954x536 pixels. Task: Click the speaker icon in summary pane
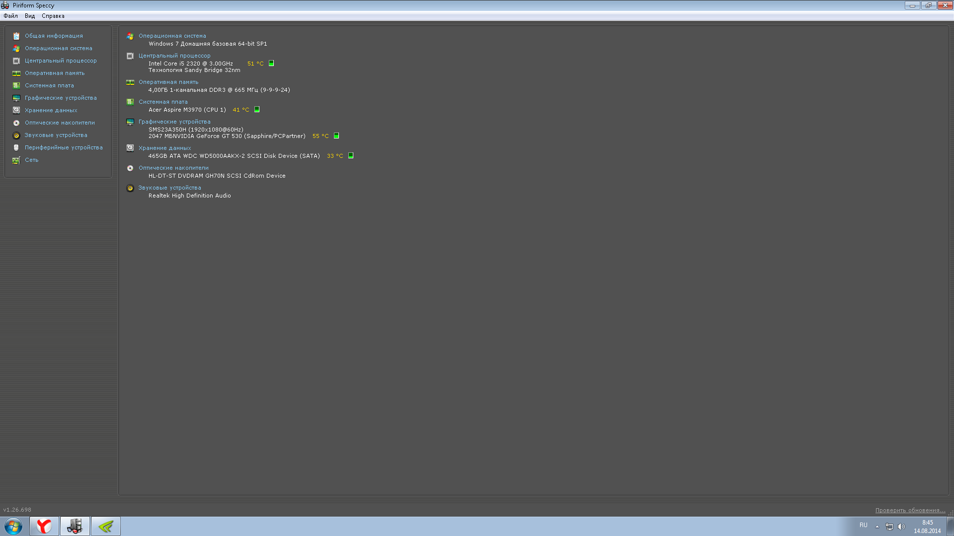[x=130, y=188]
